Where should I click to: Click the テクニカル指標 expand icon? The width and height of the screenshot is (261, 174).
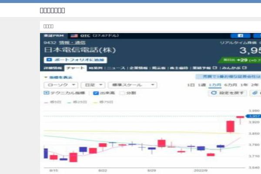(x=46, y=93)
